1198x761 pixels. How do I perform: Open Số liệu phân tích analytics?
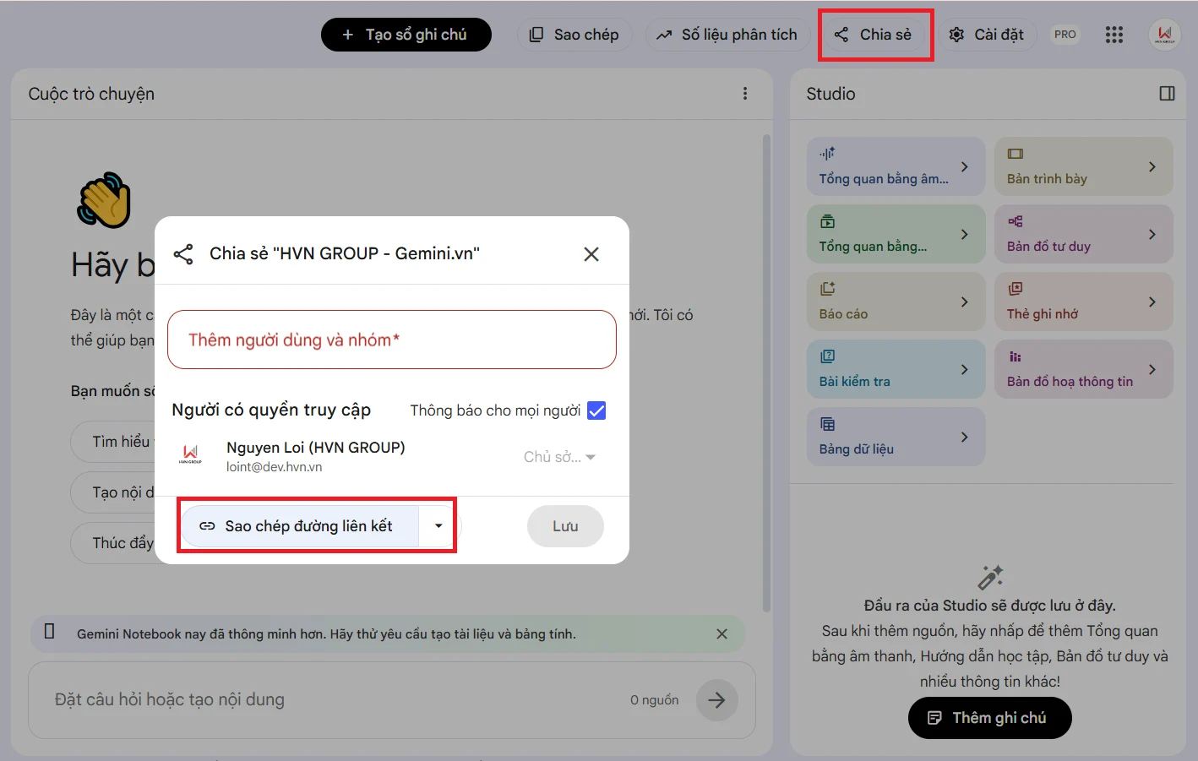727,35
